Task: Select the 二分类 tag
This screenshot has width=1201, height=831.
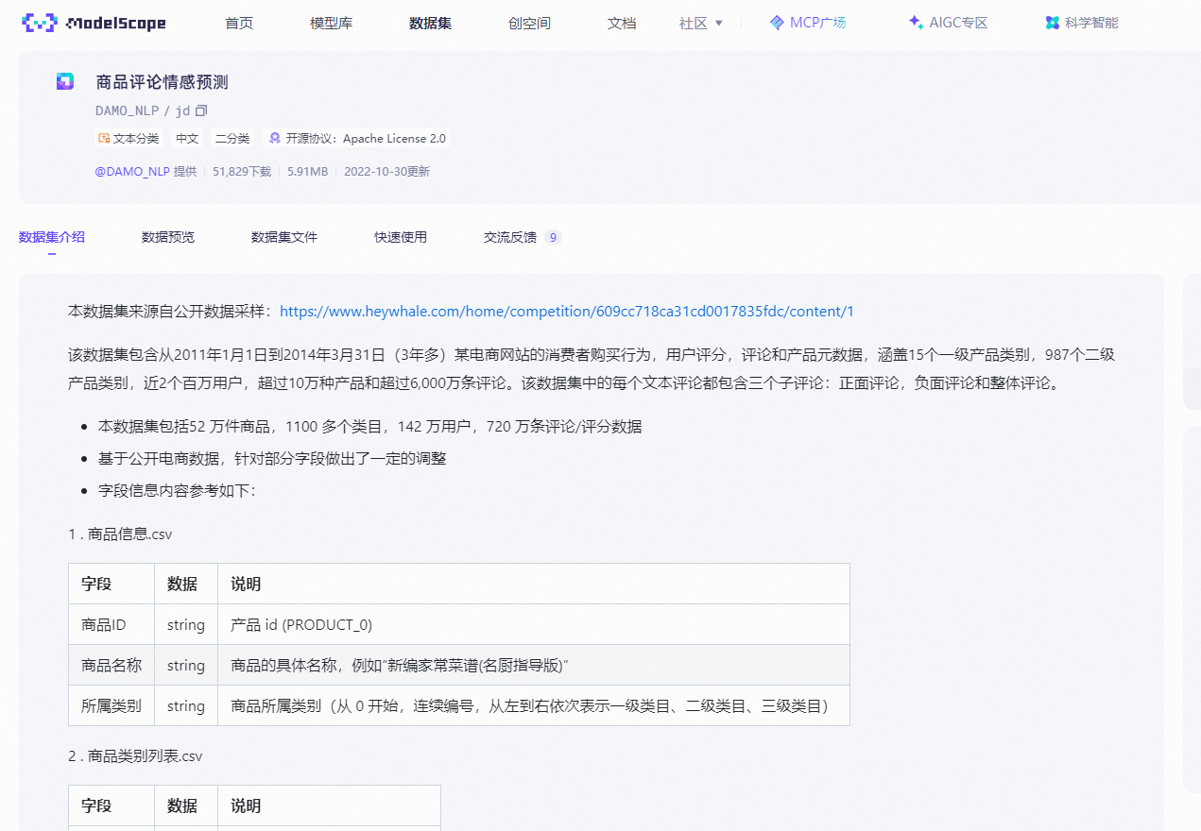Action: pyautogui.click(x=232, y=138)
